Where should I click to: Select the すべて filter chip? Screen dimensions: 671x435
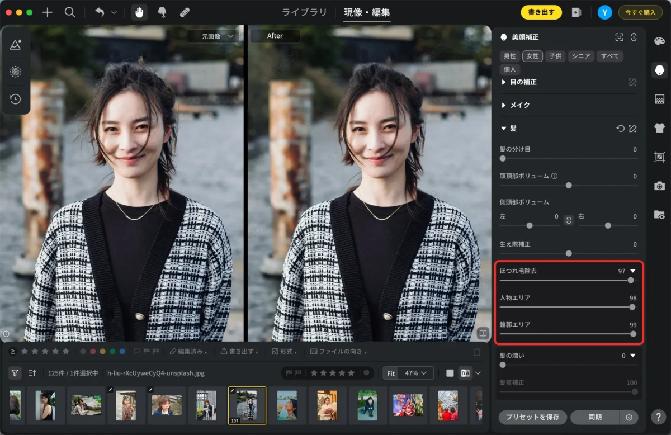pyautogui.click(x=610, y=56)
